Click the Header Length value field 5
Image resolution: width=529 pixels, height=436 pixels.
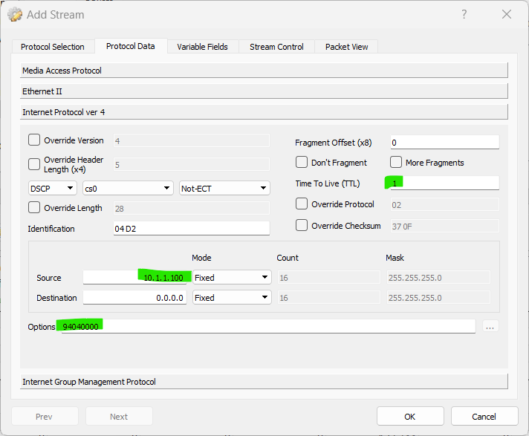click(191, 165)
